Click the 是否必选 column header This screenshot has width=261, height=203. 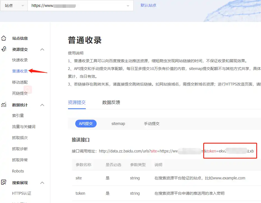tap(113, 165)
